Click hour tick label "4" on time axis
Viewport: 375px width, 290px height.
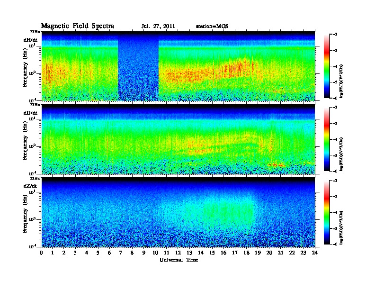coord(87,253)
